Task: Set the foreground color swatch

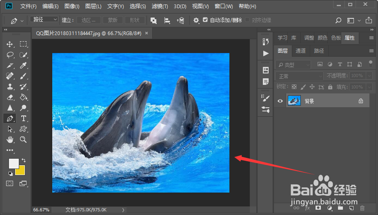Action: (x=13, y=163)
